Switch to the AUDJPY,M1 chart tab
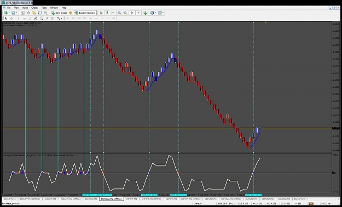 (50, 199)
